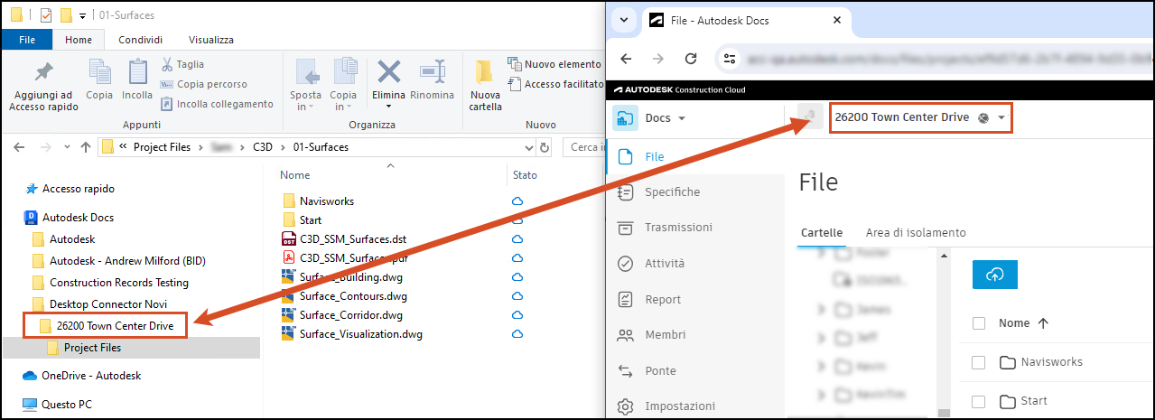Switch to Area di isolamento tab

(x=916, y=232)
